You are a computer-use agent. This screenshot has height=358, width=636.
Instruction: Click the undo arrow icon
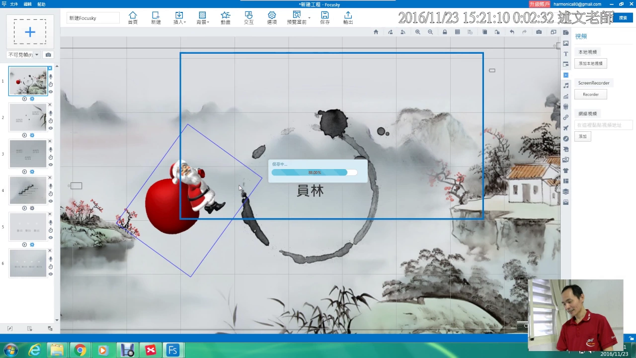point(512,32)
